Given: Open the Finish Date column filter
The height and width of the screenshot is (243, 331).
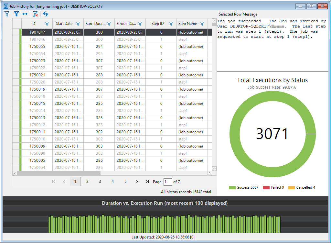Looking at the screenshot, I should 140,24.
